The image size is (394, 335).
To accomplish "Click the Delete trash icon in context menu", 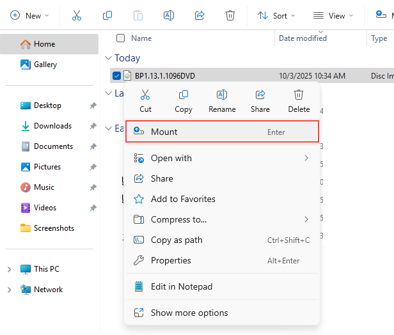I will 299,95.
